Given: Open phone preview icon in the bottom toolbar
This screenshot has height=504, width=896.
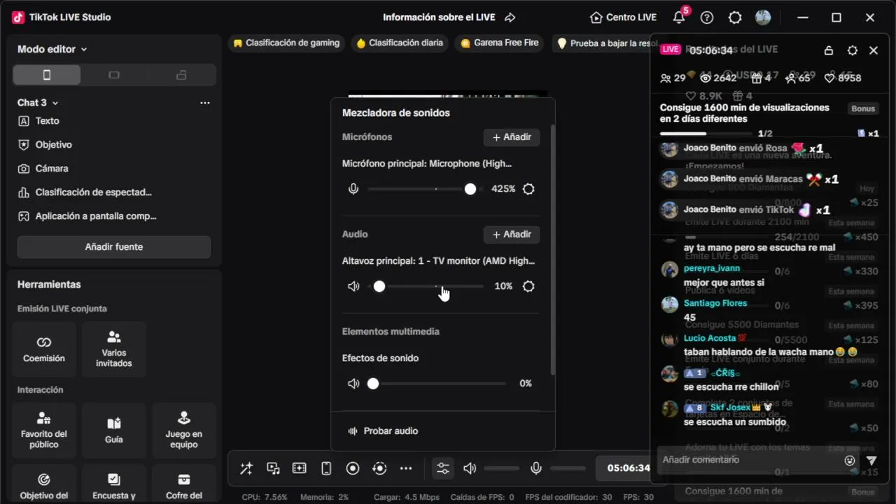Looking at the screenshot, I should (326, 468).
